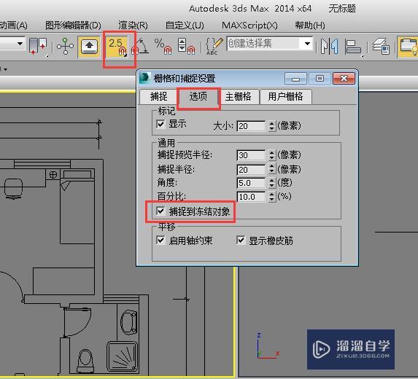
Task: Click the 3ds Max logo in dialog title
Action: [x=145, y=78]
